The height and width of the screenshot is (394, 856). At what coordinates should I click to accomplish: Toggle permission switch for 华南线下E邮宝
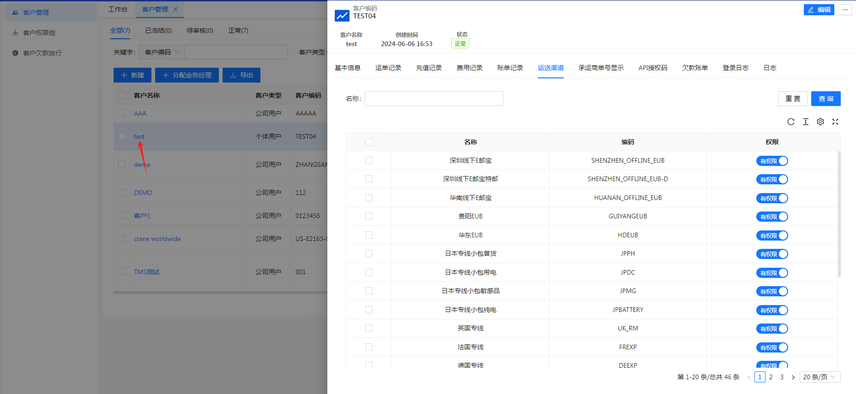[x=772, y=198]
